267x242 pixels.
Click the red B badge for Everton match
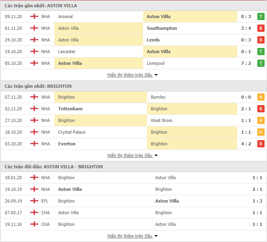pyautogui.click(x=261, y=144)
